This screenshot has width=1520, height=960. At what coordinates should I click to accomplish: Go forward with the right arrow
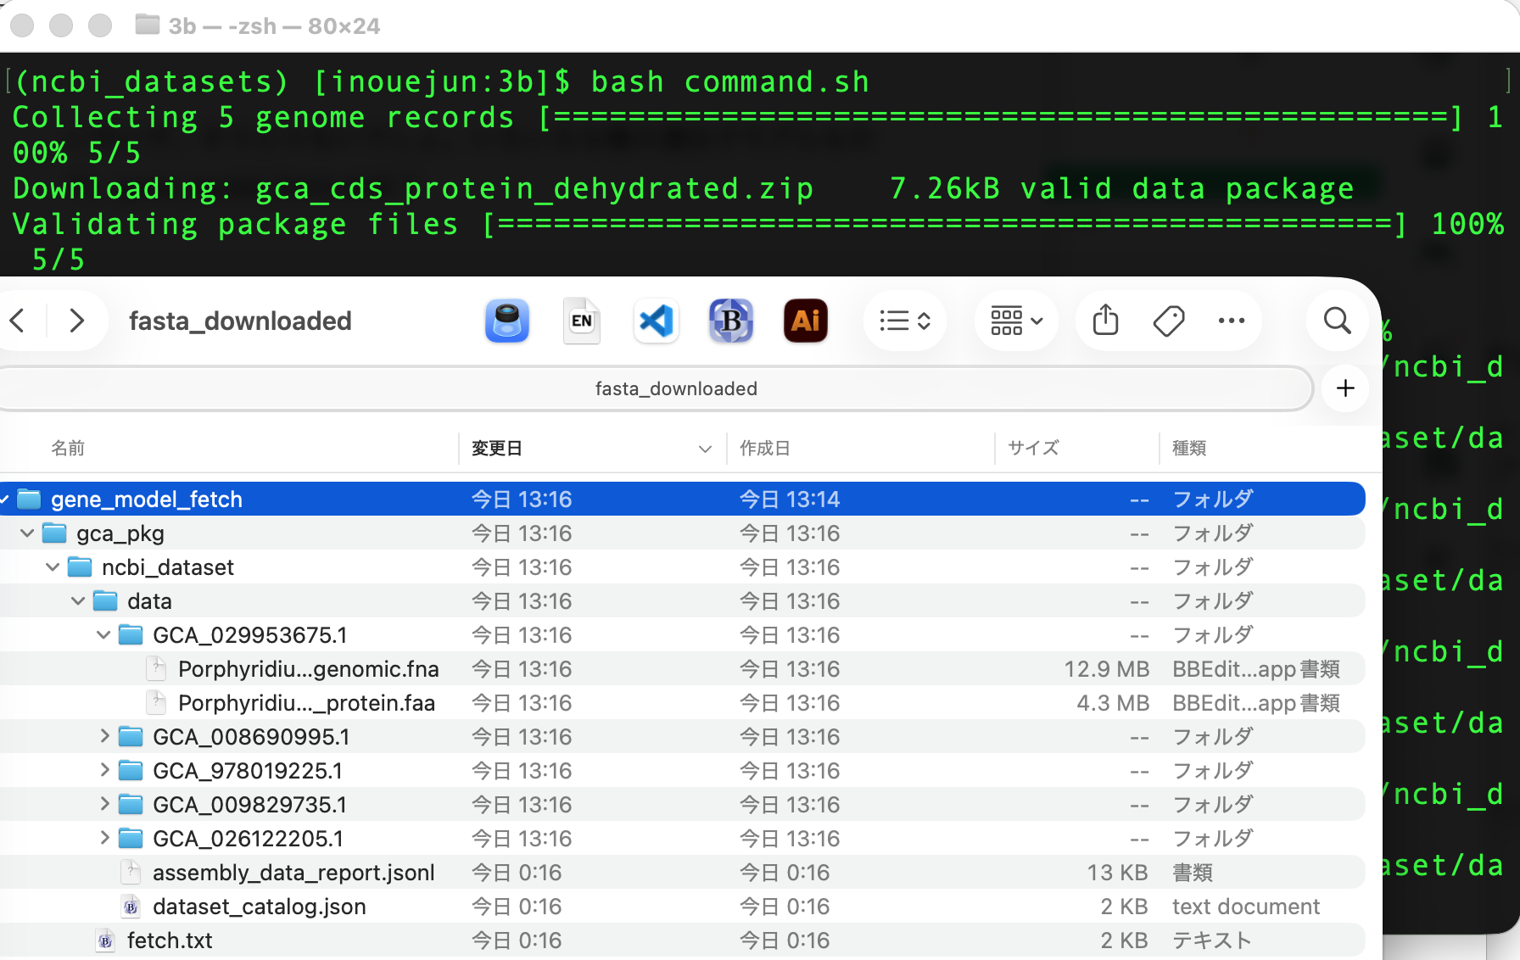tap(76, 321)
